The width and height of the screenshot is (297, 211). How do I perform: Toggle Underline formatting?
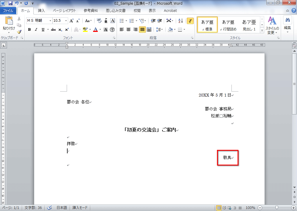click(x=43, y=30)
